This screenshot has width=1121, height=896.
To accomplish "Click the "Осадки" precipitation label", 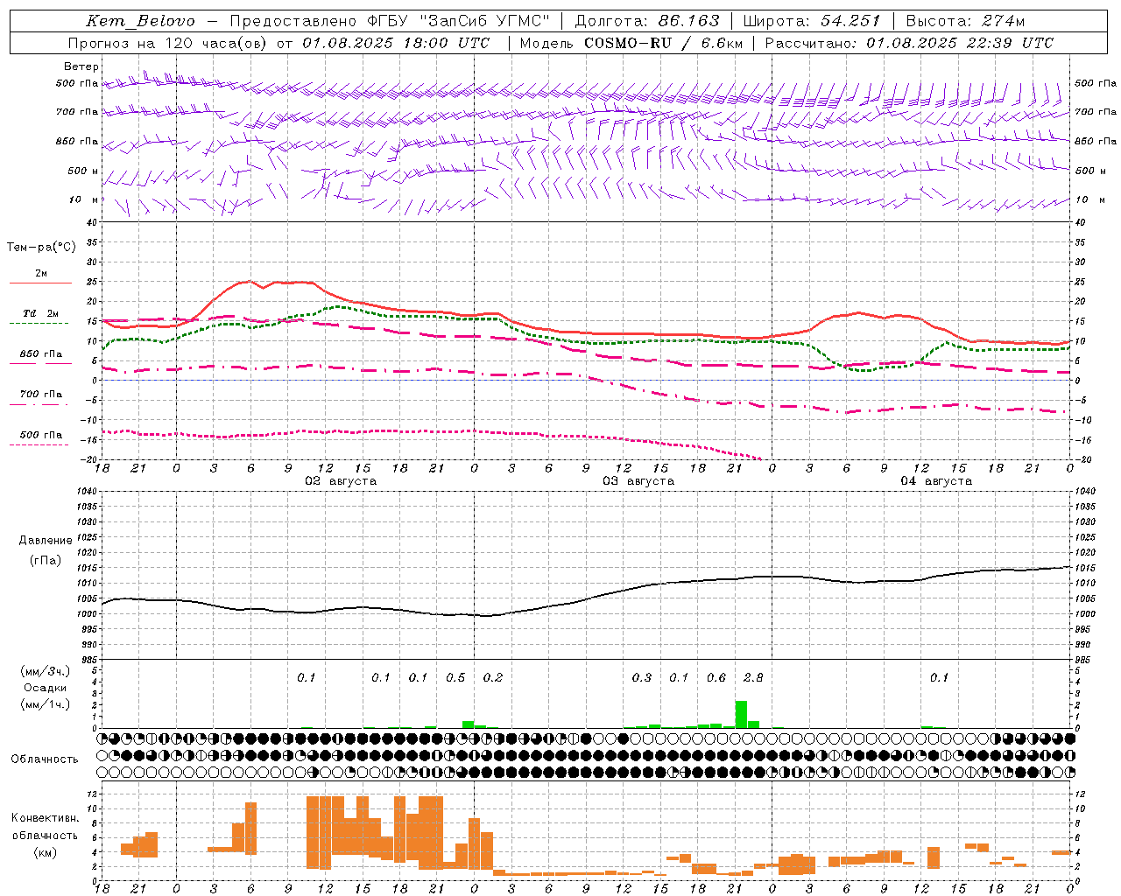I will click(x=45, y=688).
